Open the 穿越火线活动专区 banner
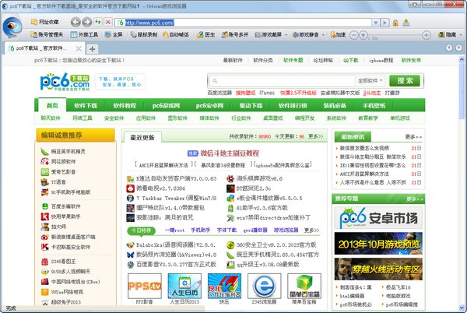The height and width of the screenshot is (313, 467). pyautogui.click(x=378, y=269)
